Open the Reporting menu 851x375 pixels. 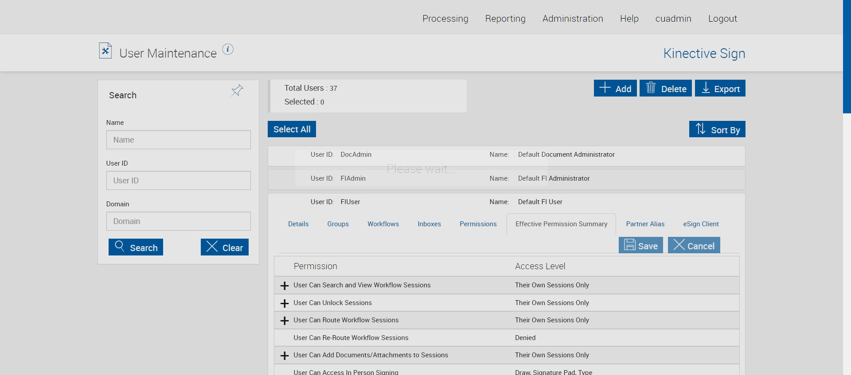(505, 19)
